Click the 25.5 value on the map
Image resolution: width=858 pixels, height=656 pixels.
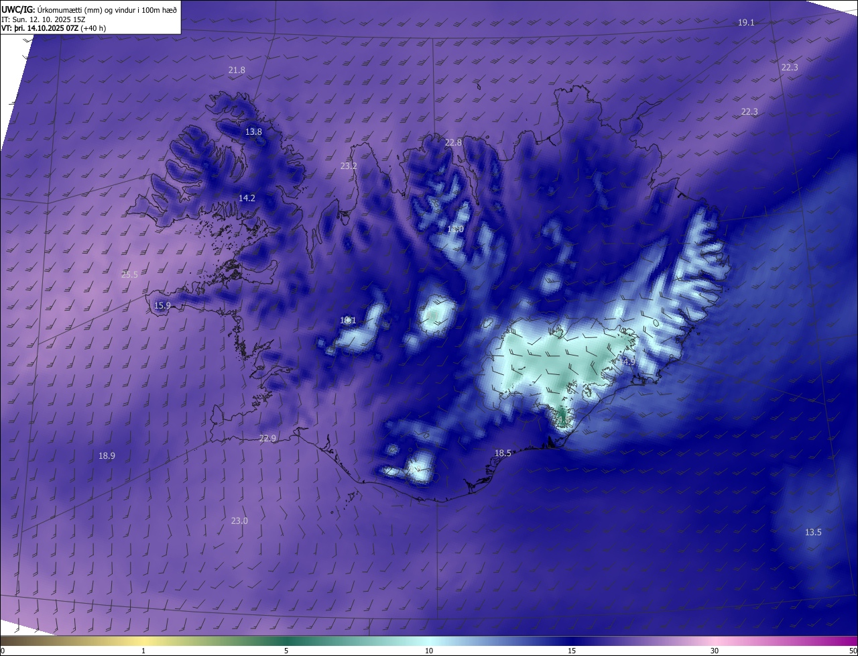129,275
